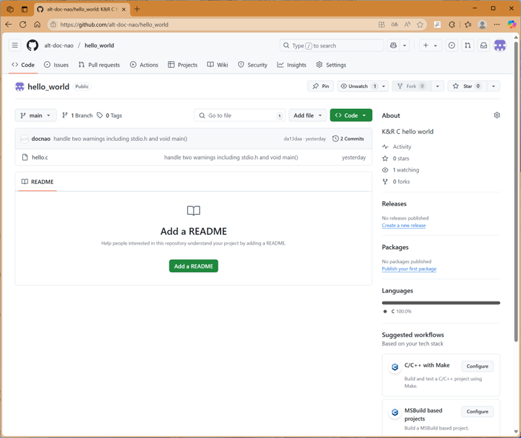
Task: Open the browser extensions icon
Action: 452,24
